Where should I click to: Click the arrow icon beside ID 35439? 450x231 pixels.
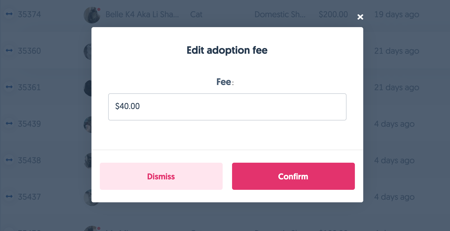tap(9, 123)
